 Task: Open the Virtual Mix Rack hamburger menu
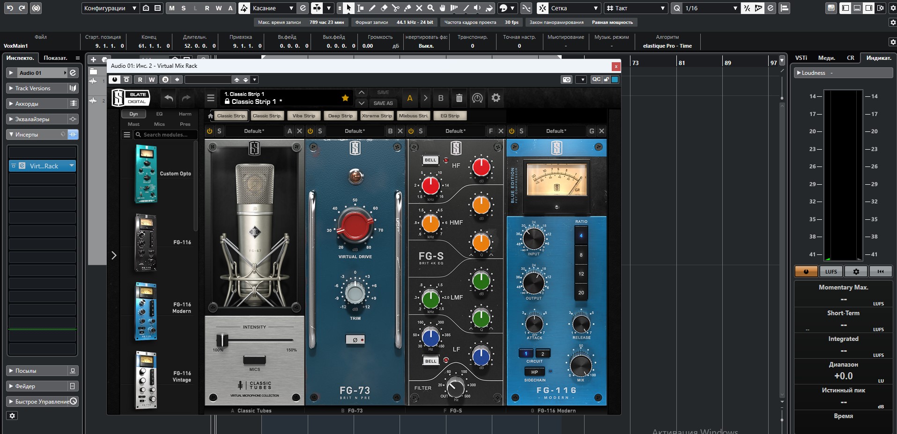211,98
